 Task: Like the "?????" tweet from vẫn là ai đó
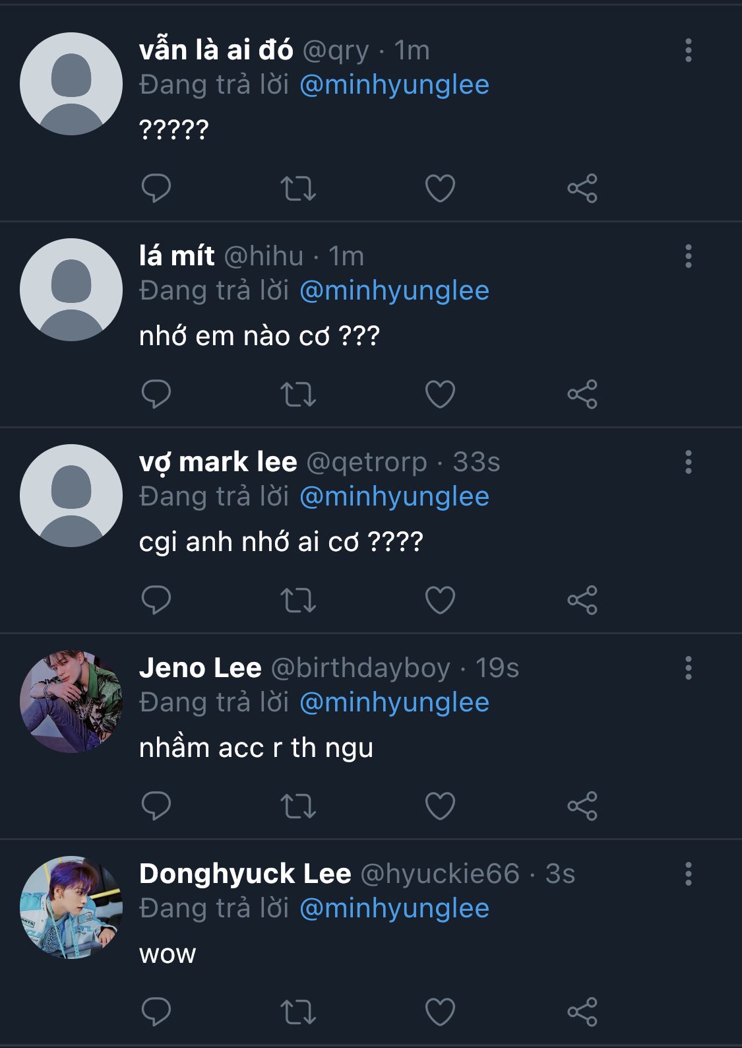coord(440,188)
